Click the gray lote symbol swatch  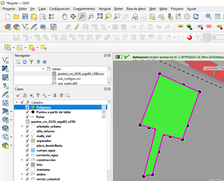(x=33, y=165)
